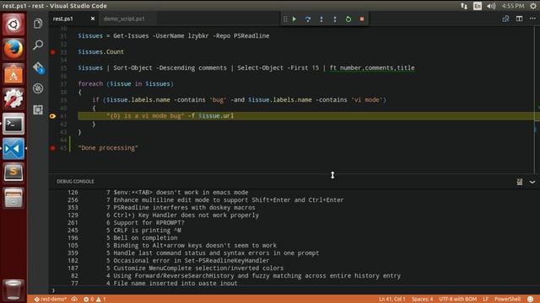
Task: Open the Search view in activity bar
Action: [38, 45]
